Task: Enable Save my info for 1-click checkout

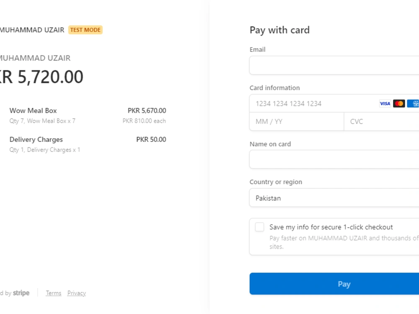Action: click(260, 227)
